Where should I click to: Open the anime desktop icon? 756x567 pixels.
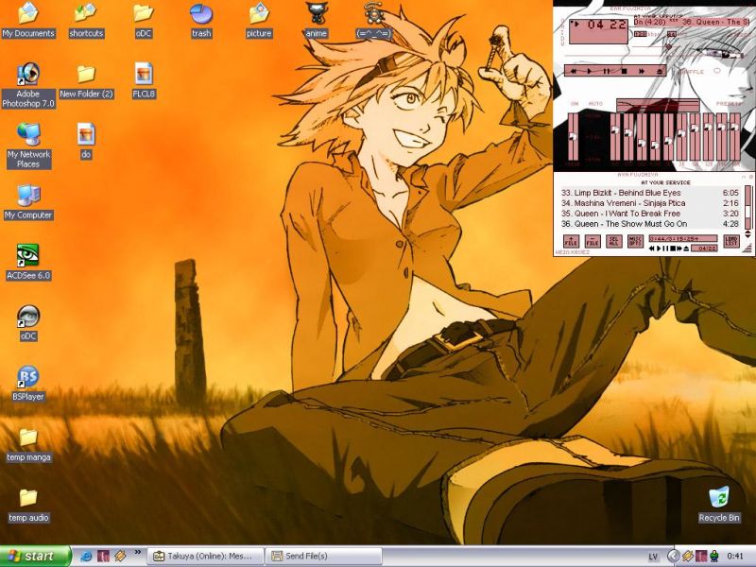tap(317, 20)
